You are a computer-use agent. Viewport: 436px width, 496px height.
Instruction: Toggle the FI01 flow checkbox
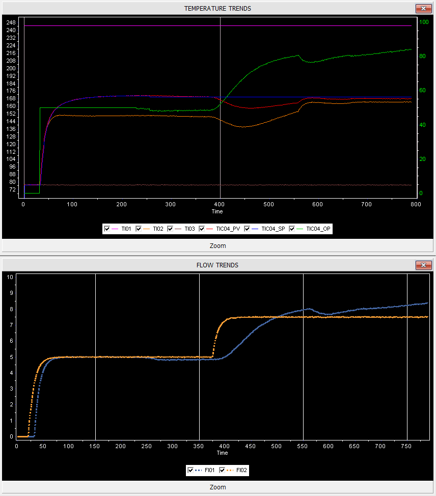point(191,471)
